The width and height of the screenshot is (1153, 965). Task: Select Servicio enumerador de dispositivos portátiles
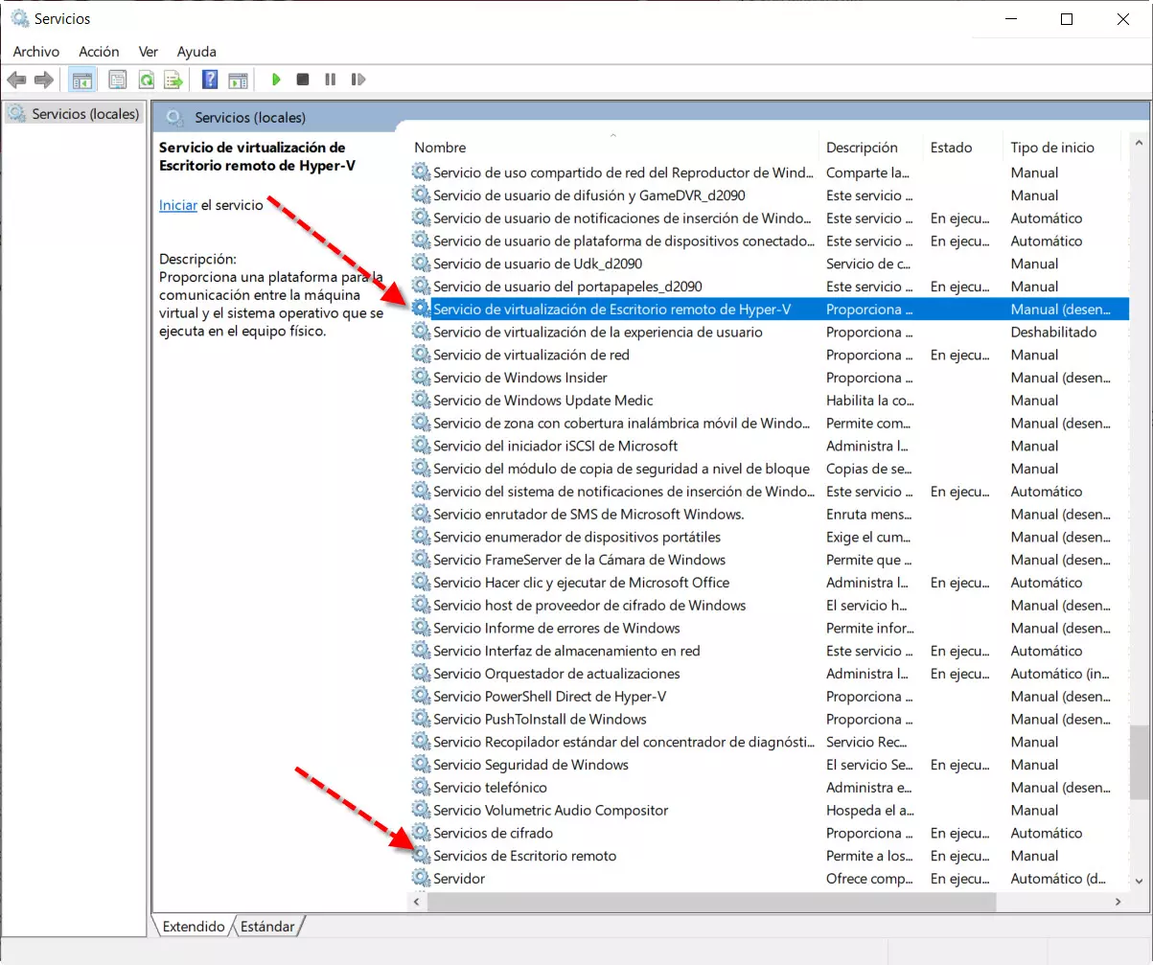[x=770, y=537]
